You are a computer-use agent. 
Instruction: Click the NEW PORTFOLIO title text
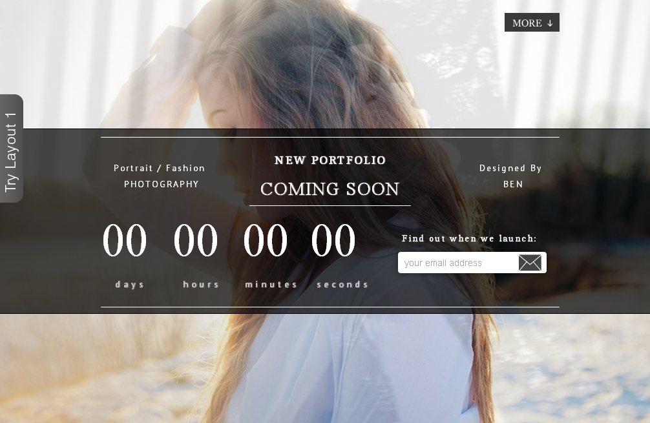pyautogui.click(x=330, y=160)
